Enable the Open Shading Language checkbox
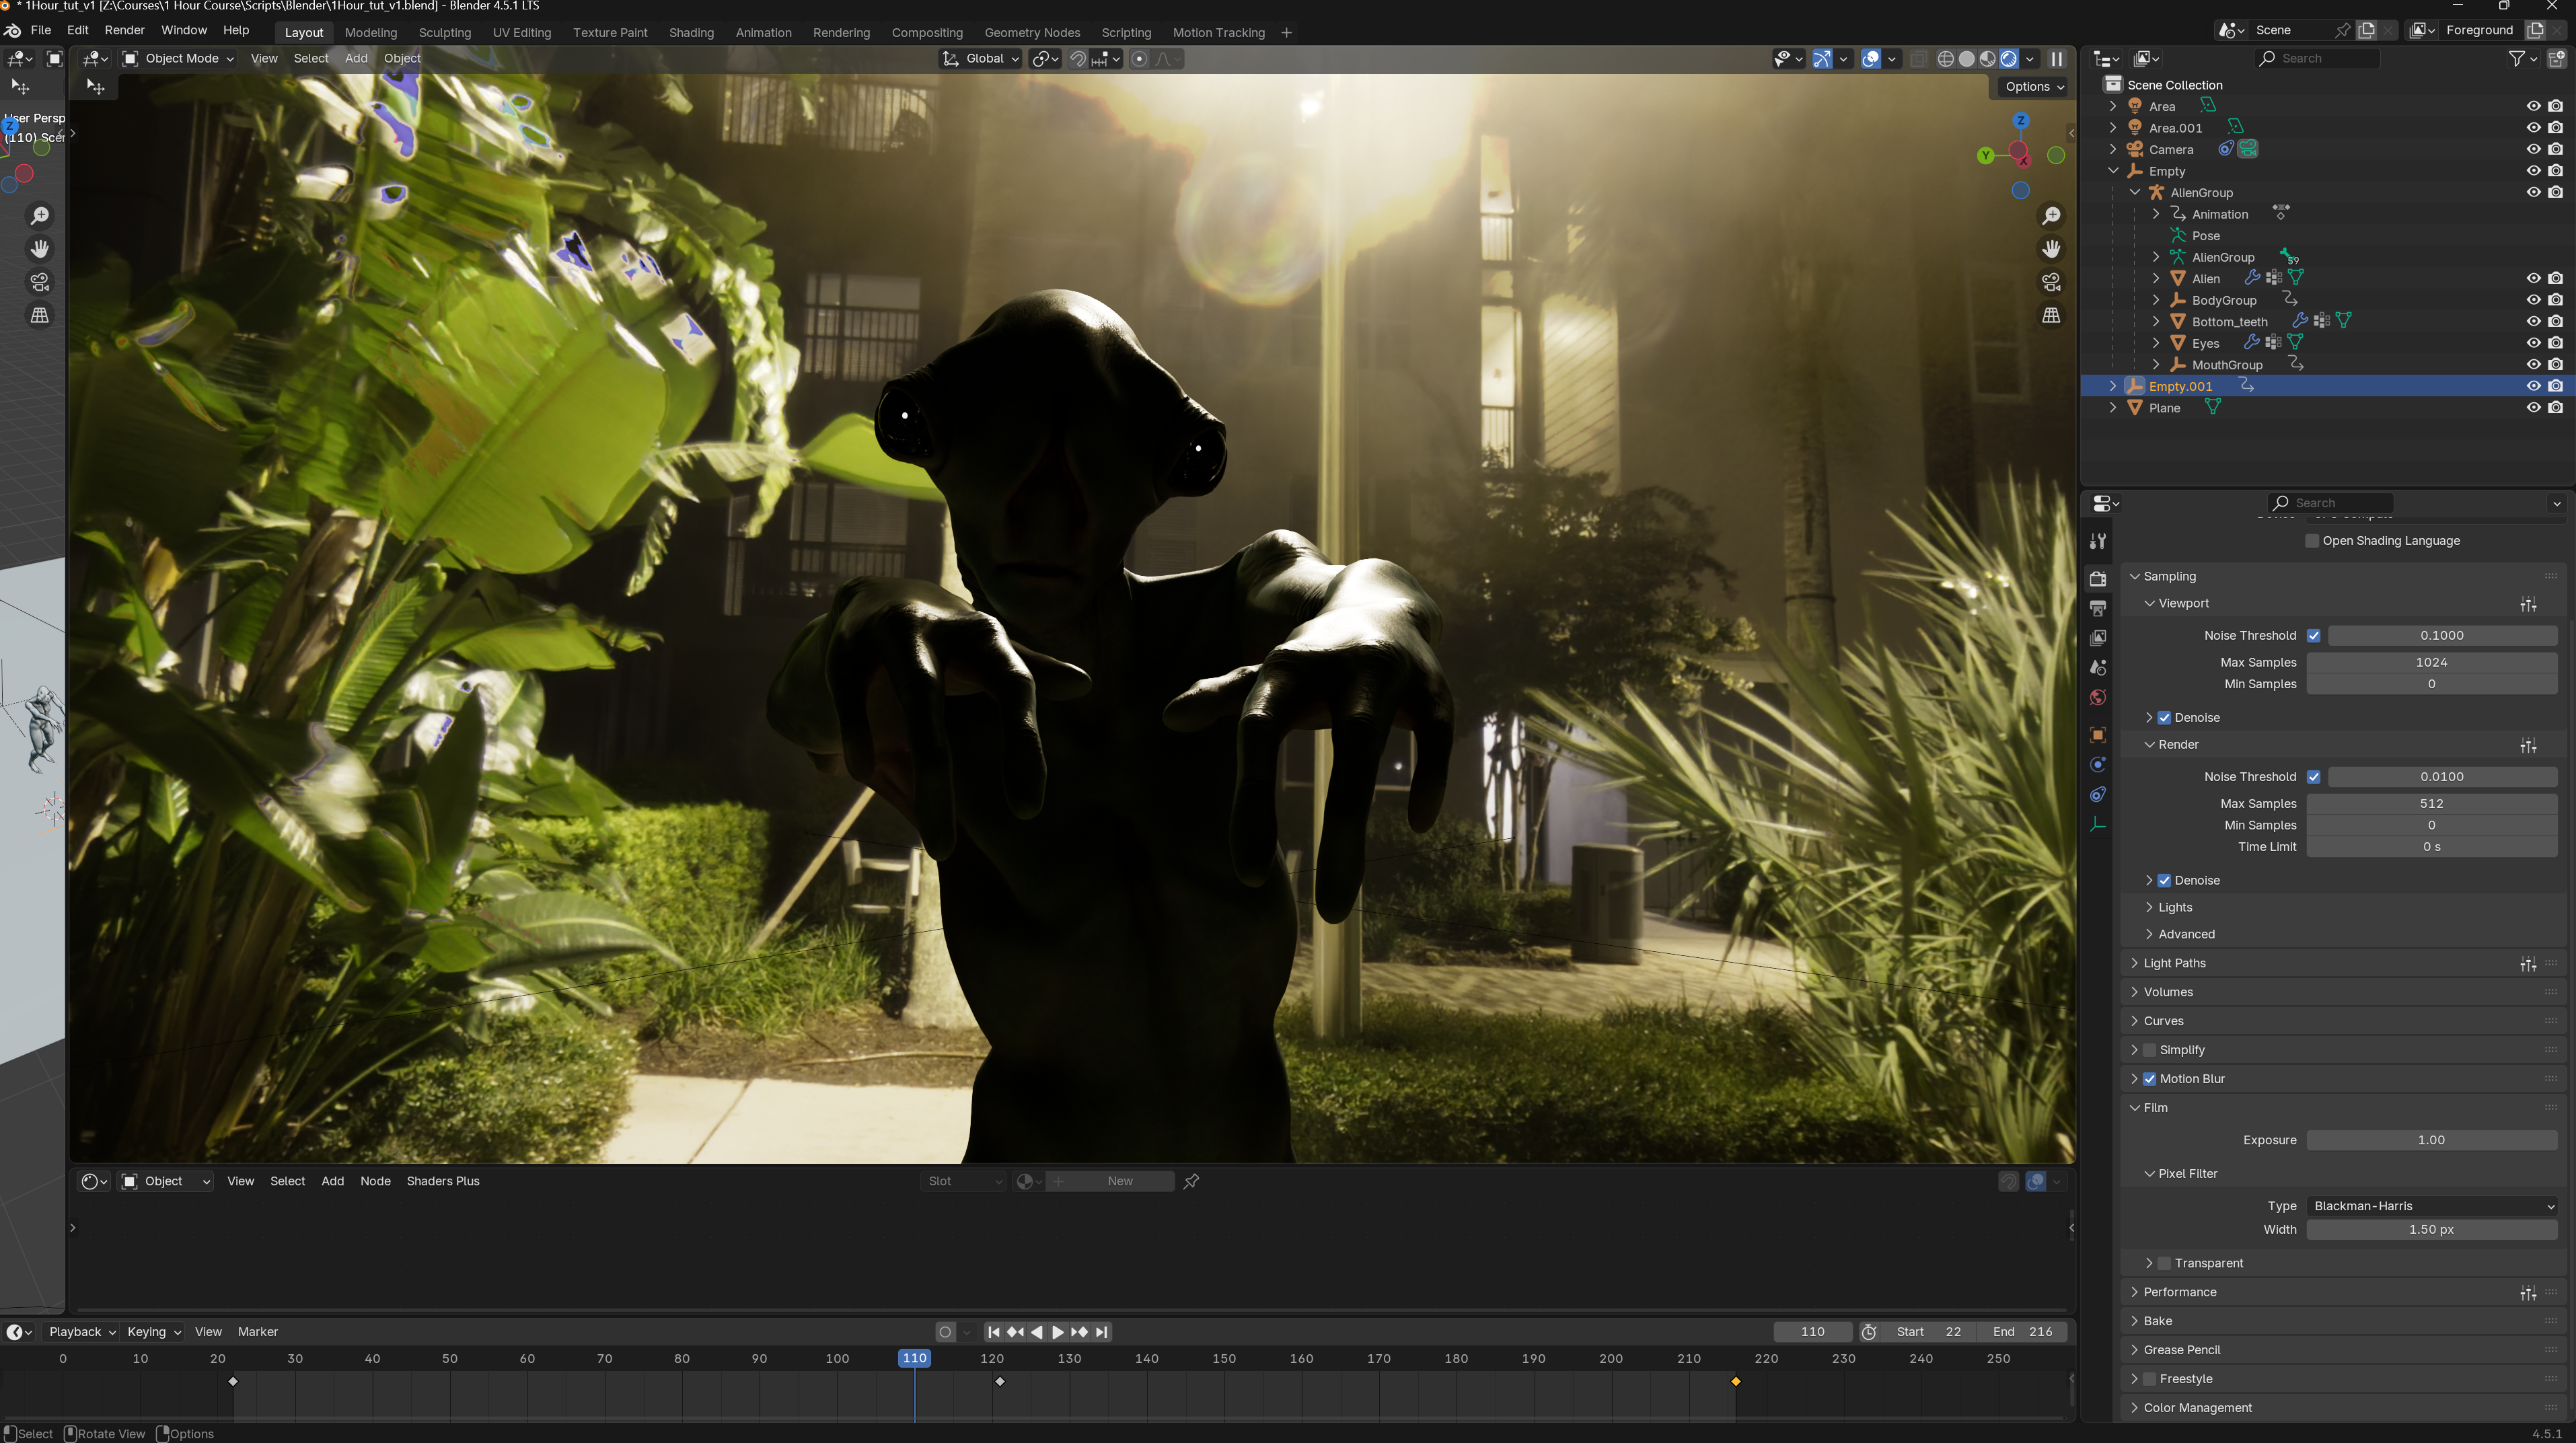 coord(2312,541)
